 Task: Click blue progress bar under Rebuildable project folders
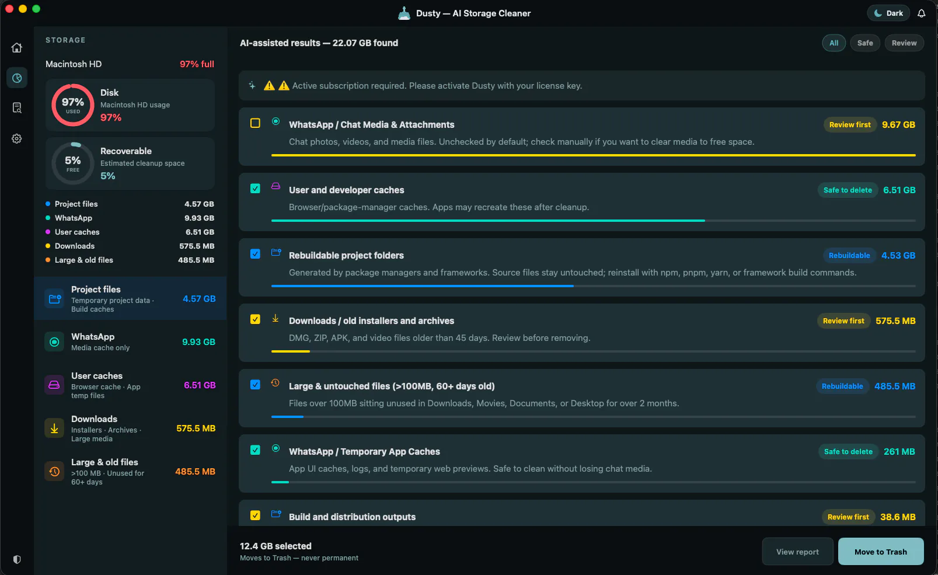point(423,286)
